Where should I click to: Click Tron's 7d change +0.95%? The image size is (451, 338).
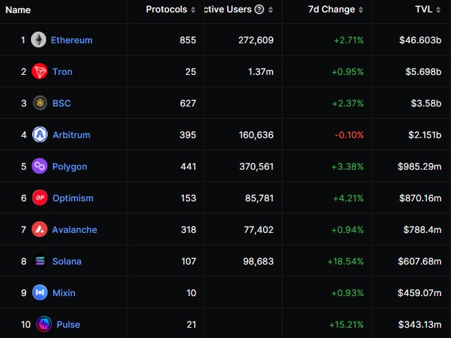tap(348, 71)
